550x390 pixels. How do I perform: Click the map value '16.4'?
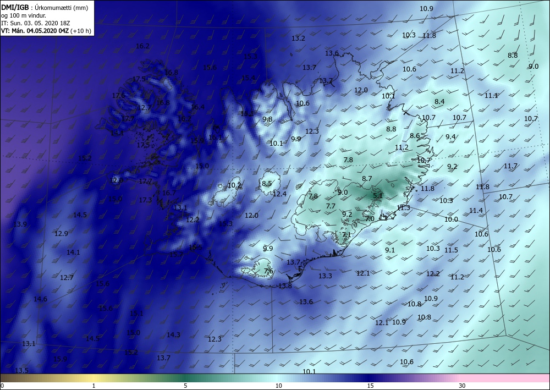pyautogui.click(x=197, y=107)
